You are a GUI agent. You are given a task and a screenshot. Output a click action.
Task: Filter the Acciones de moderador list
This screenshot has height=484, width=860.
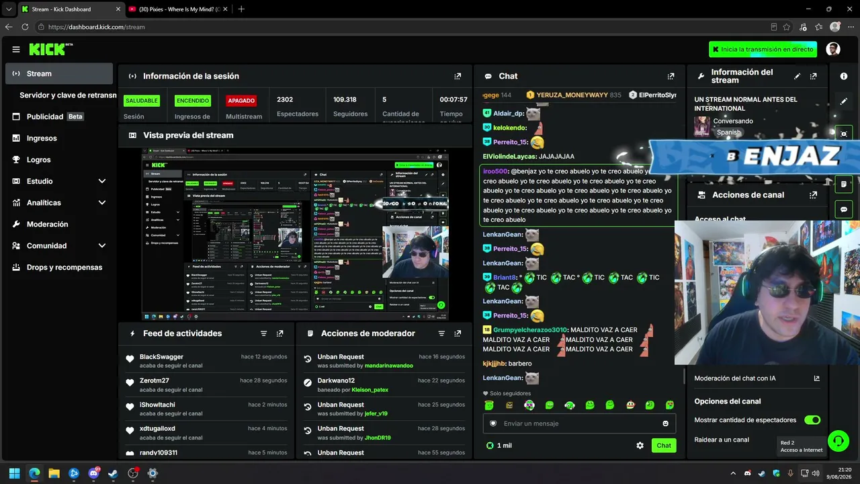pyautogui.click(x=441, y=333)
